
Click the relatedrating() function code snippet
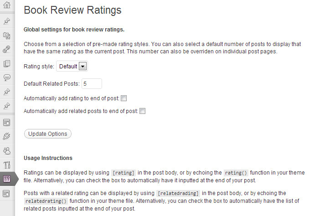point(46,201)
